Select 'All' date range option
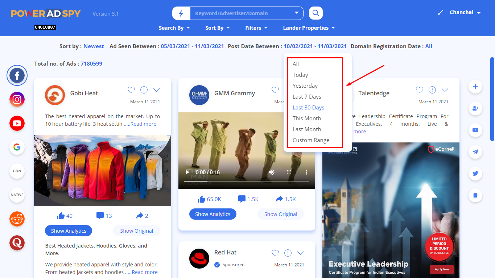Screen dimensions: 495x278 click(296, 64)
